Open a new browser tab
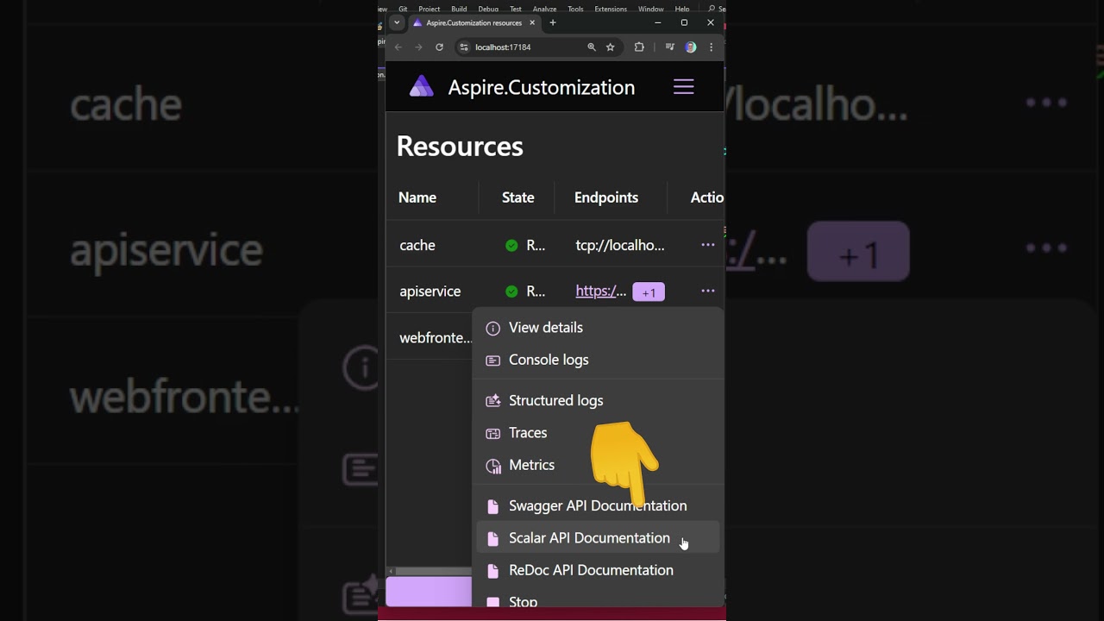 (x=553, y=22)
